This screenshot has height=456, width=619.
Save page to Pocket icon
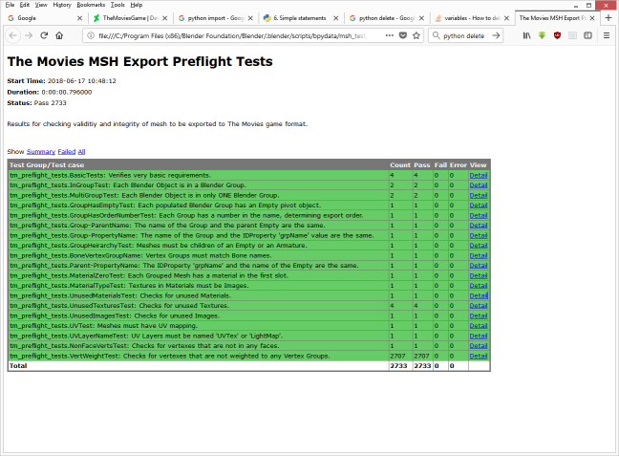(x=403, y=35)
